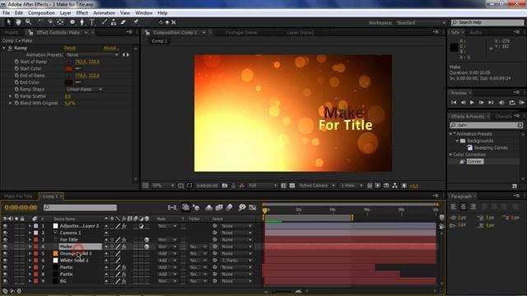
Task: Click current time 0:00:00:00 display
Action: [x=21, y=208]
